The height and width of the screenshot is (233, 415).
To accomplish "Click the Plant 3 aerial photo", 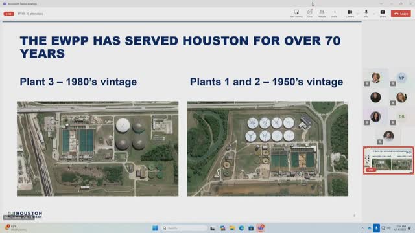I will [x=98, y=149].
